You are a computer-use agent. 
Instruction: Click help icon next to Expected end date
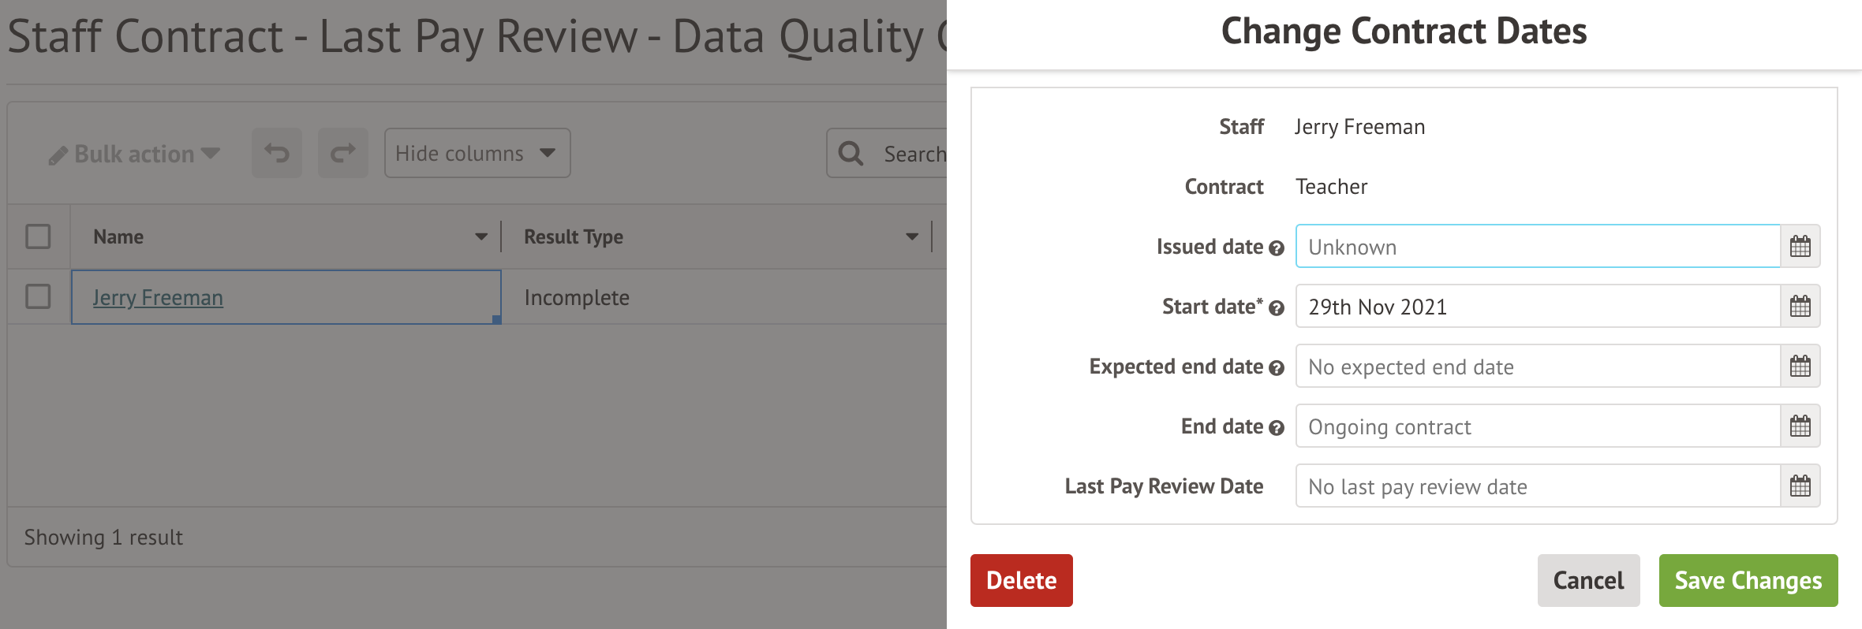tap(1277, 368)
